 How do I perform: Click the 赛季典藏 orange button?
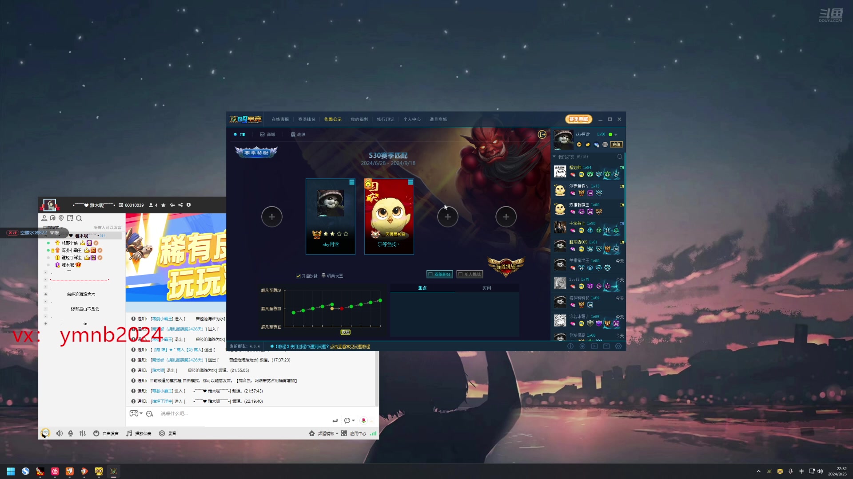tap(578, 119)
